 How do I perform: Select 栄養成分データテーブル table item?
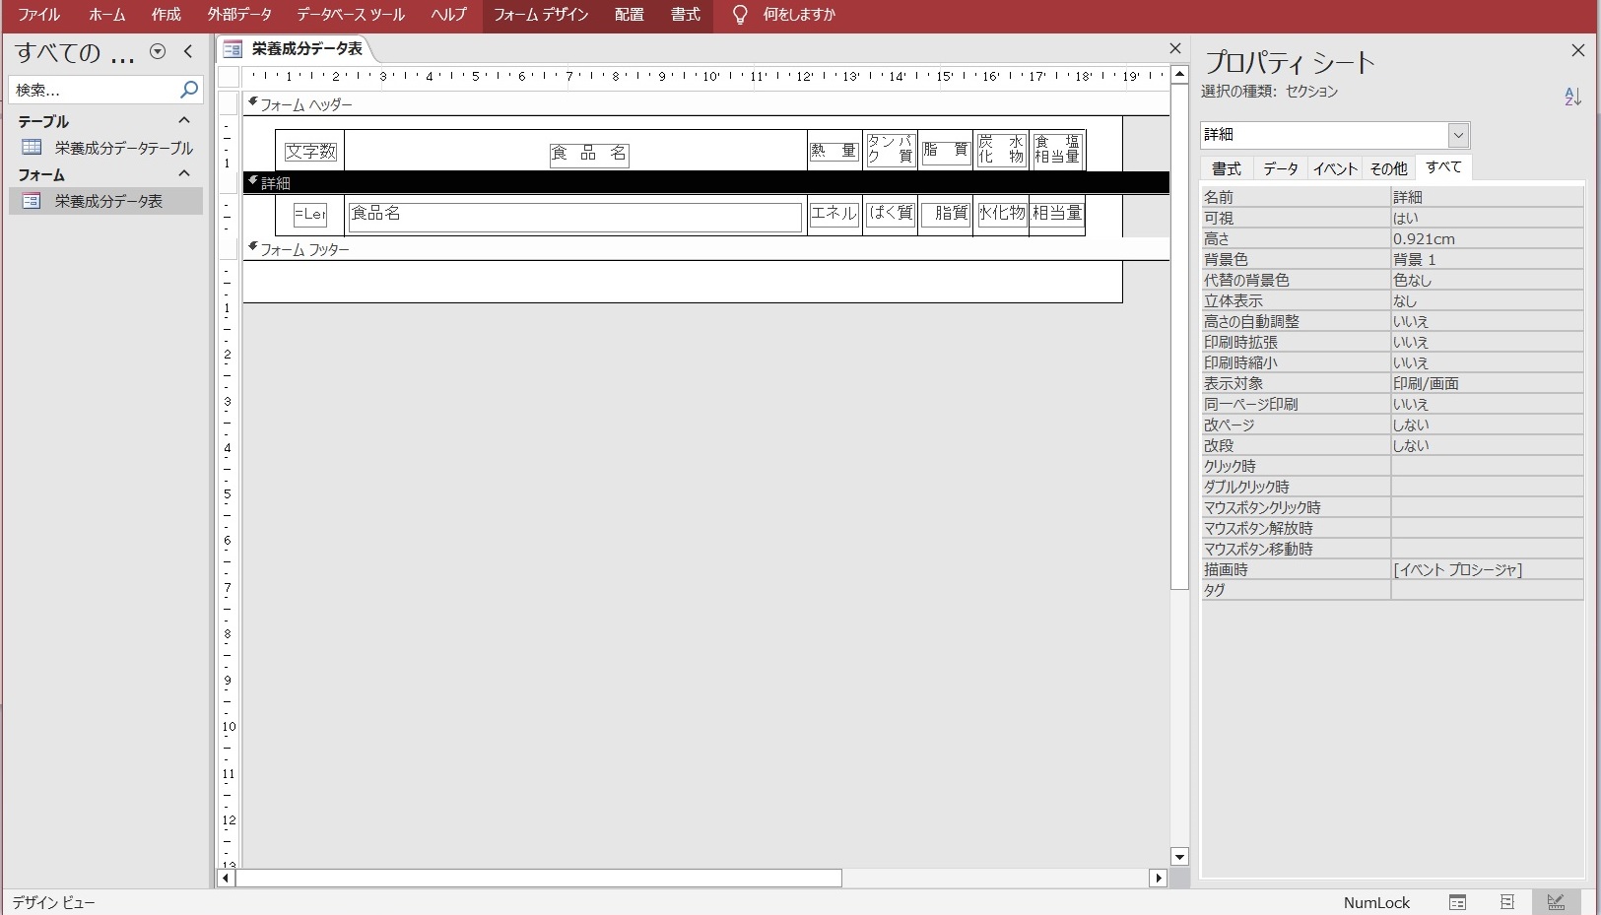(106, 148)
